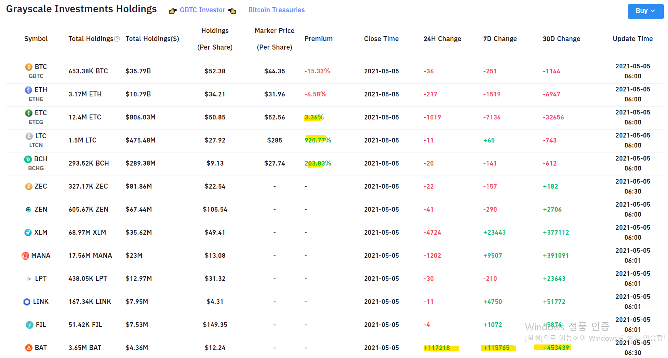Select the ETCG ticker under ETC
This screenshot has height=358, width=668.
point(36,122)
